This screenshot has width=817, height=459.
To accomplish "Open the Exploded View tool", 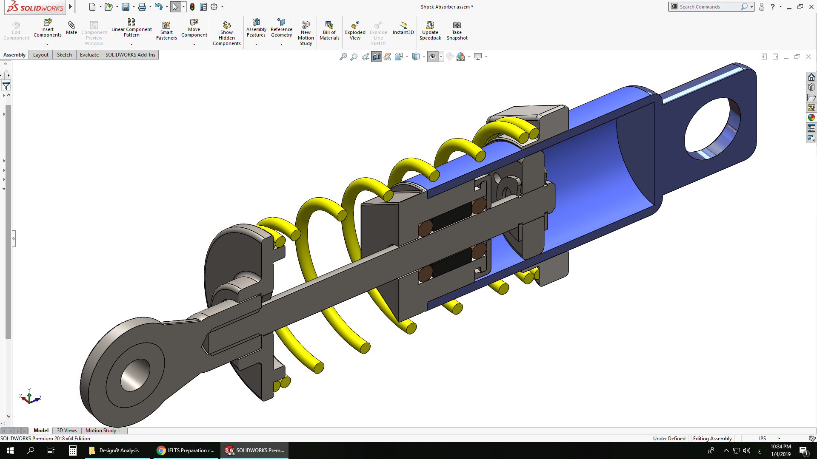I will click(x=355, y=25).
